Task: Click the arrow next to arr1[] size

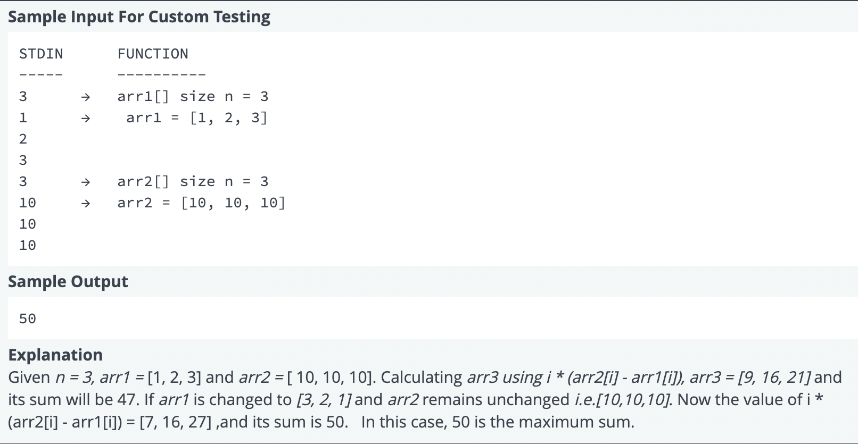Action: point(85,97)
